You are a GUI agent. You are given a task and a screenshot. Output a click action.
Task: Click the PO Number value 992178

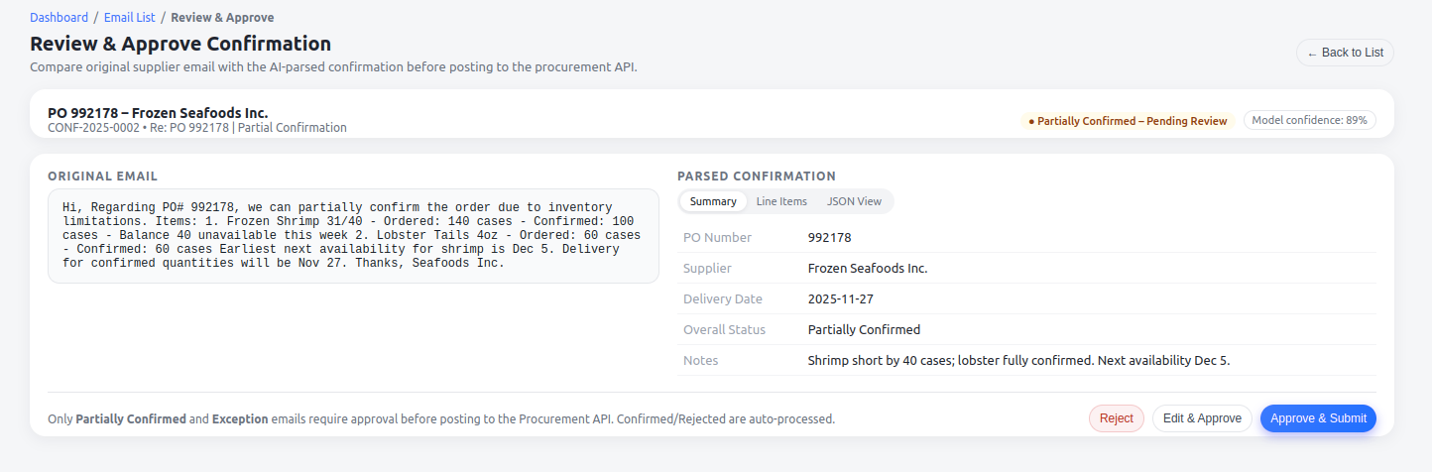[x=829, y=238]
